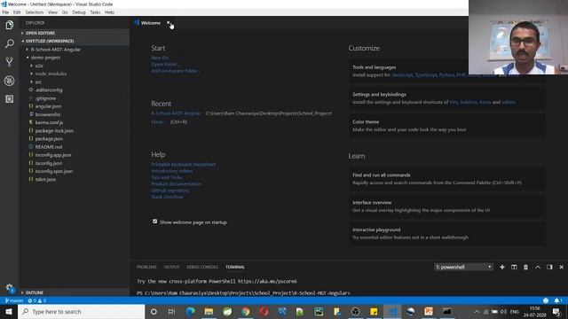Screen dimensions: 568x319
Task: Open recent R-School-MGT-Angular project link
Action: coord(176,113)
